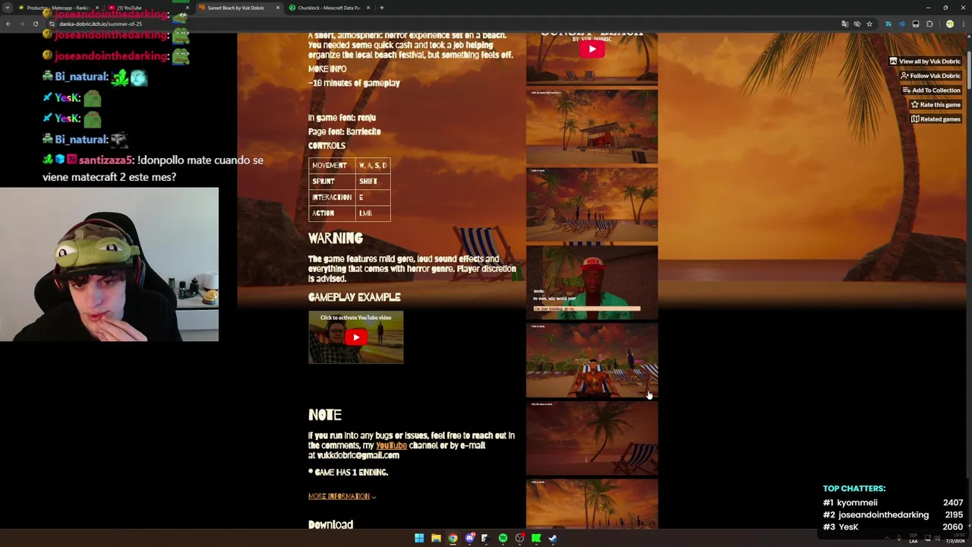The image size is (972, 547).
Task: Click kyommeii in top chatters list
Action: 857,502
